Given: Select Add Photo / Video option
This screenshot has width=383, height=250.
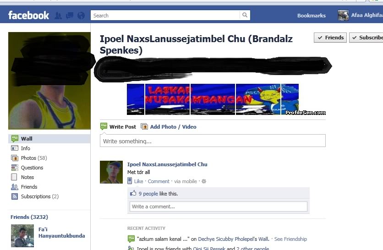Looking at the screenshot, I should click(169, 127).
